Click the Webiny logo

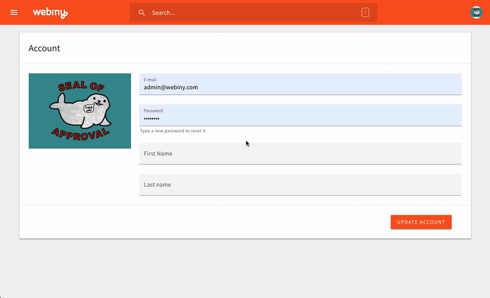coord(50,13)
